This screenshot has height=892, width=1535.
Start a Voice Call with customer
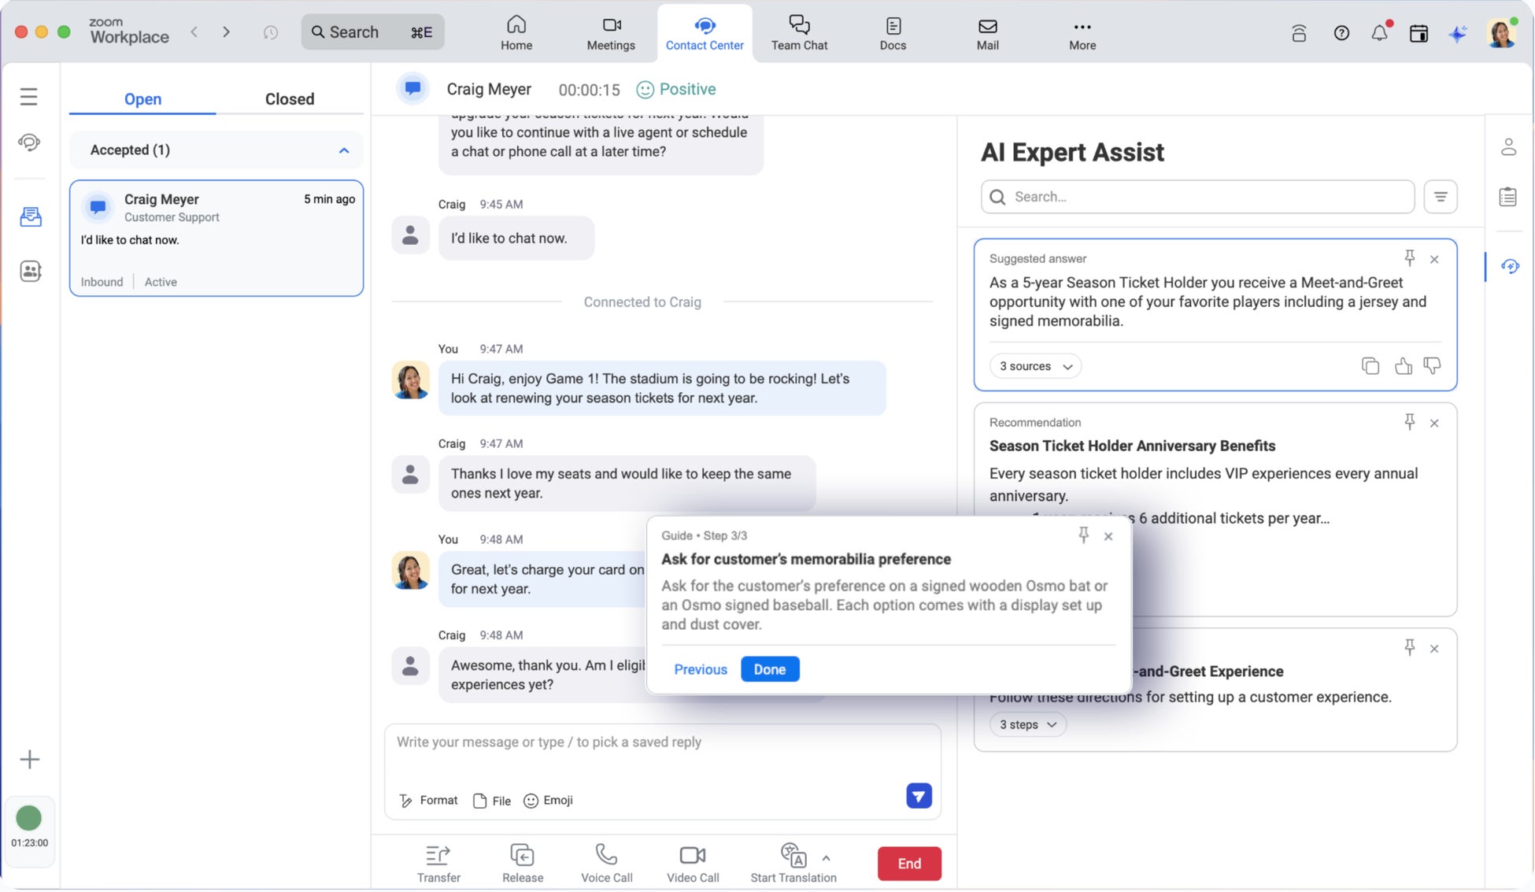click(x=605, y=855)
